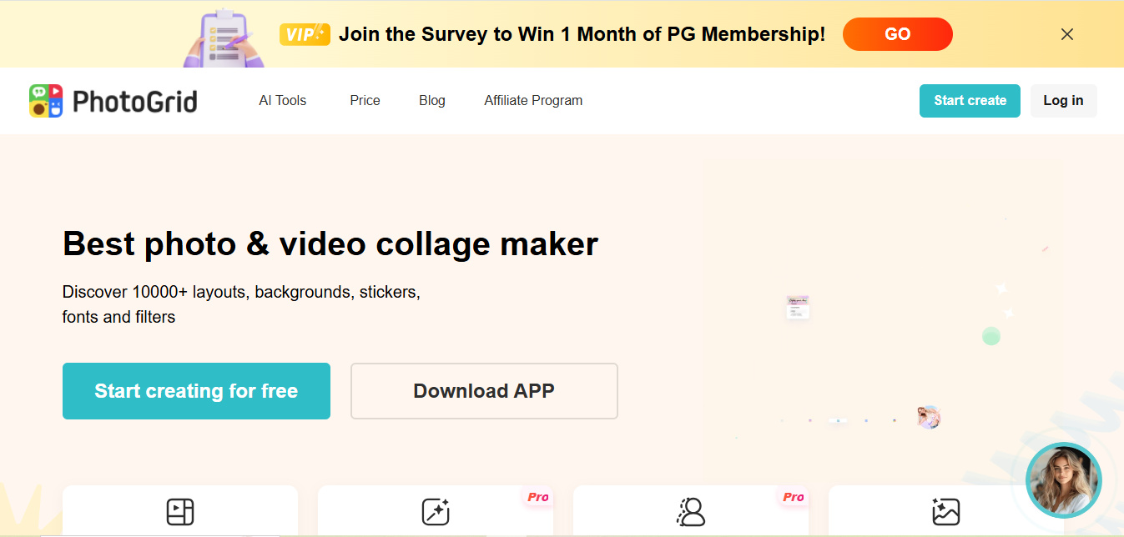The height and width of the screenshot is (537, 1124).
Task: Click the Start create header button
Action: coord(970,101)
